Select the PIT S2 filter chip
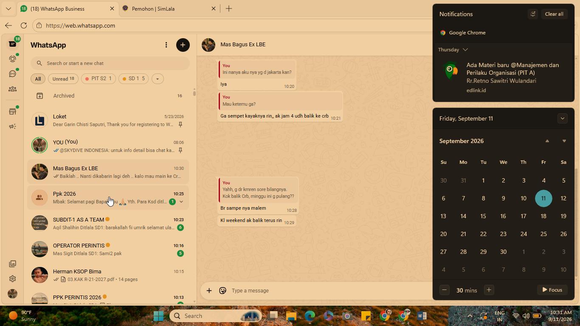580x326 pixels. click(x=99, y=79)
